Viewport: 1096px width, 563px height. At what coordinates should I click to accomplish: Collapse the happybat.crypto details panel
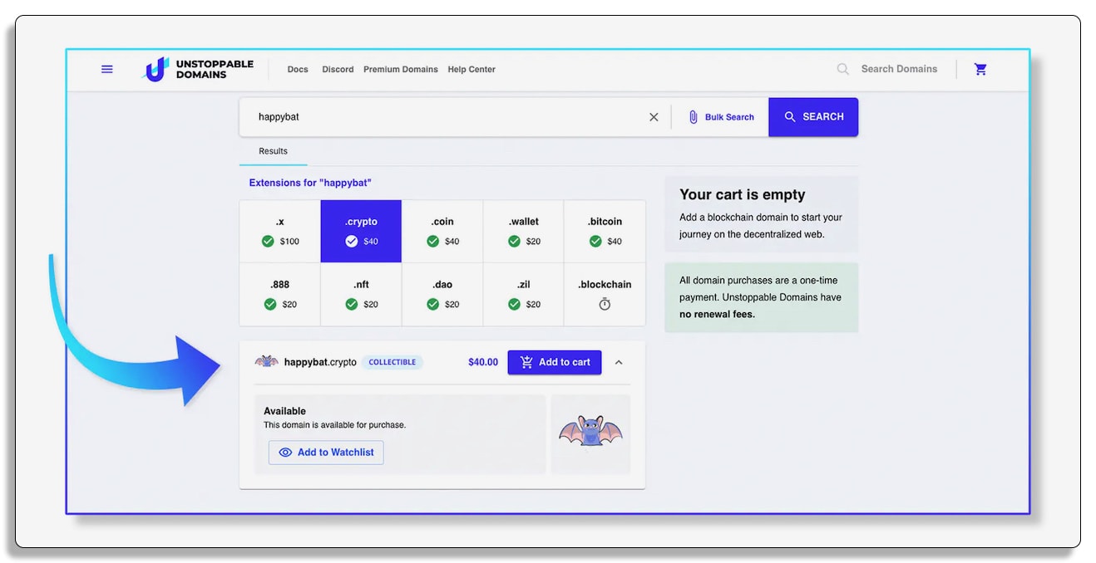[x=619, y=362]
